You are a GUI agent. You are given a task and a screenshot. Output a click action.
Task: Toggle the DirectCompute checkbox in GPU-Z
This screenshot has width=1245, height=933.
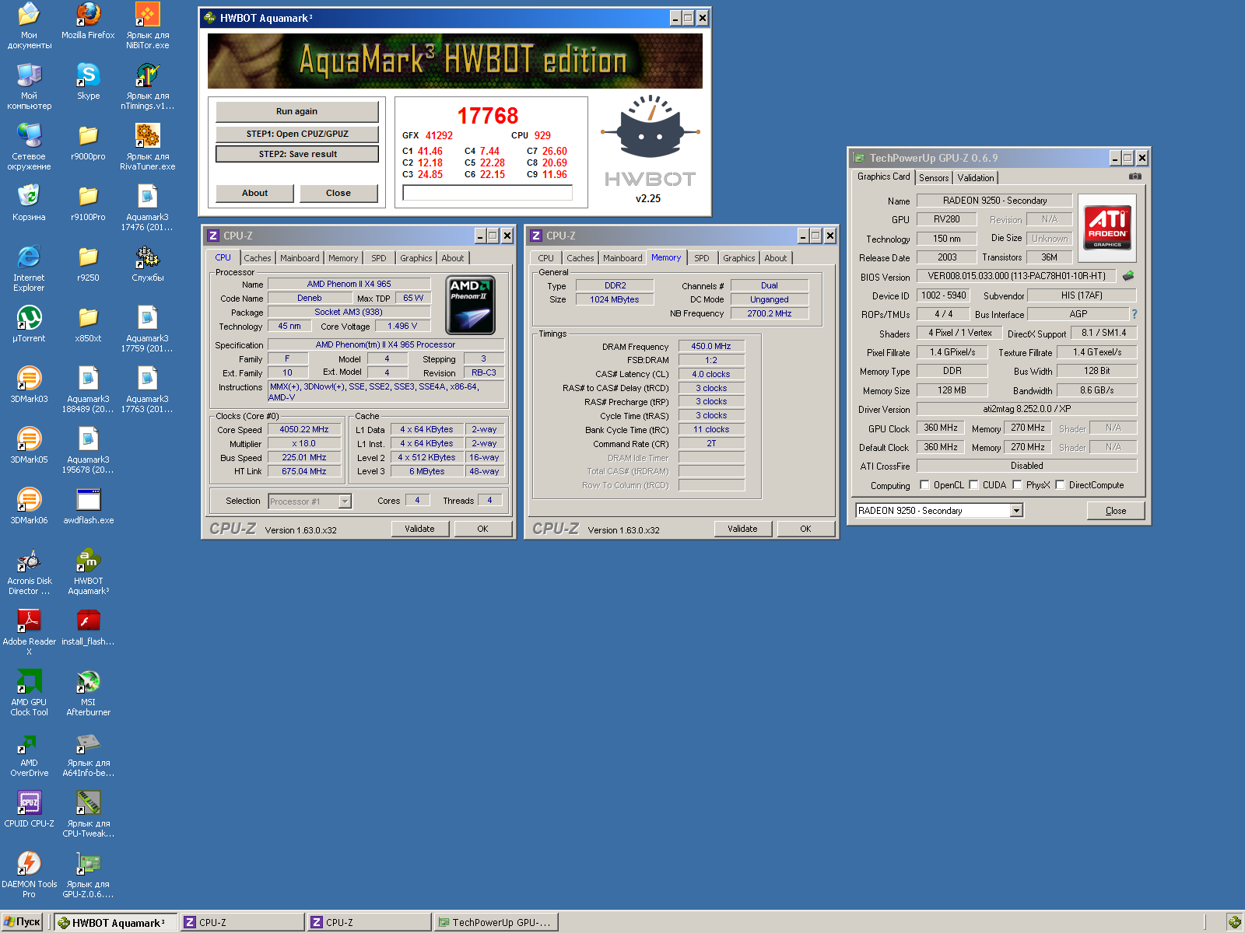[x=1060, y=484]
